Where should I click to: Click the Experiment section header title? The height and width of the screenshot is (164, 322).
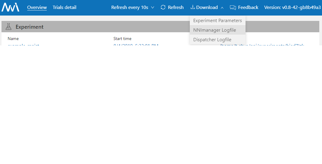click(x=29, y=27)
